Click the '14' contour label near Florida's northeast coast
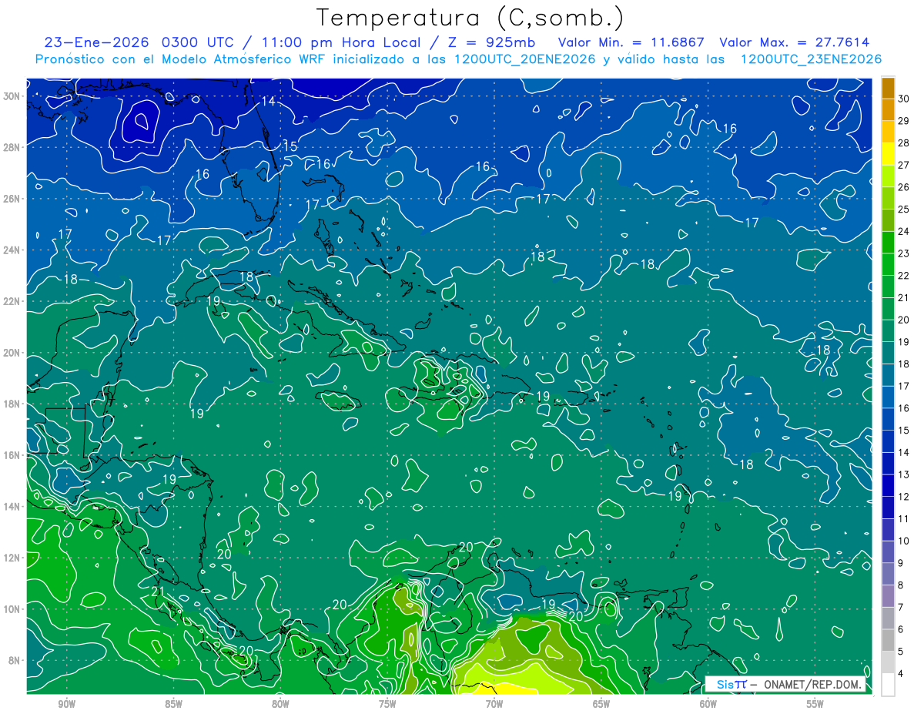The width and height of the screenshot is (924, 714). click(268, 102)
